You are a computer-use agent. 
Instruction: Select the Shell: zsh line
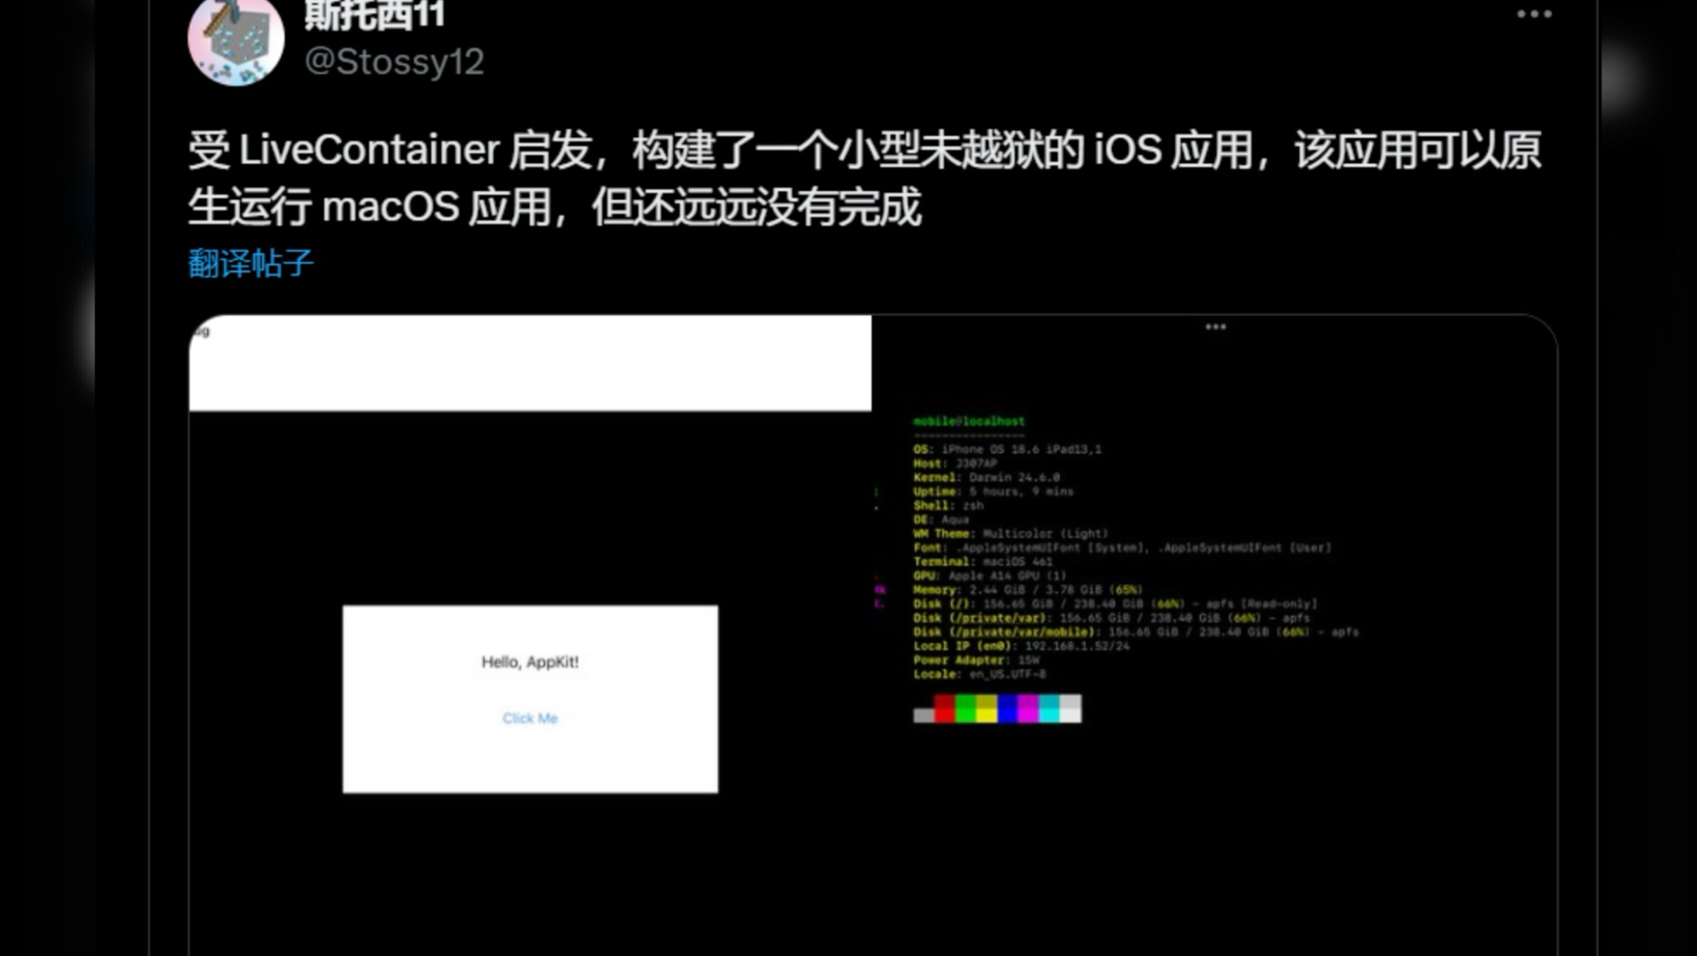pos(949,505)
